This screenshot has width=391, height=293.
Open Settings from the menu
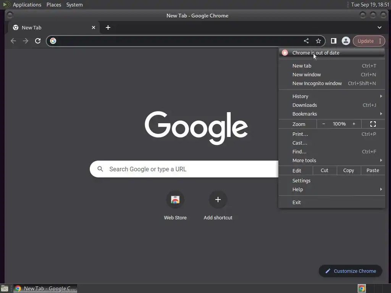pos(332,180)
